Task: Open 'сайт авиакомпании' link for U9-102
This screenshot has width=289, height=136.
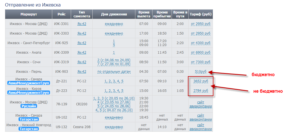Action: tap(201, 117)
